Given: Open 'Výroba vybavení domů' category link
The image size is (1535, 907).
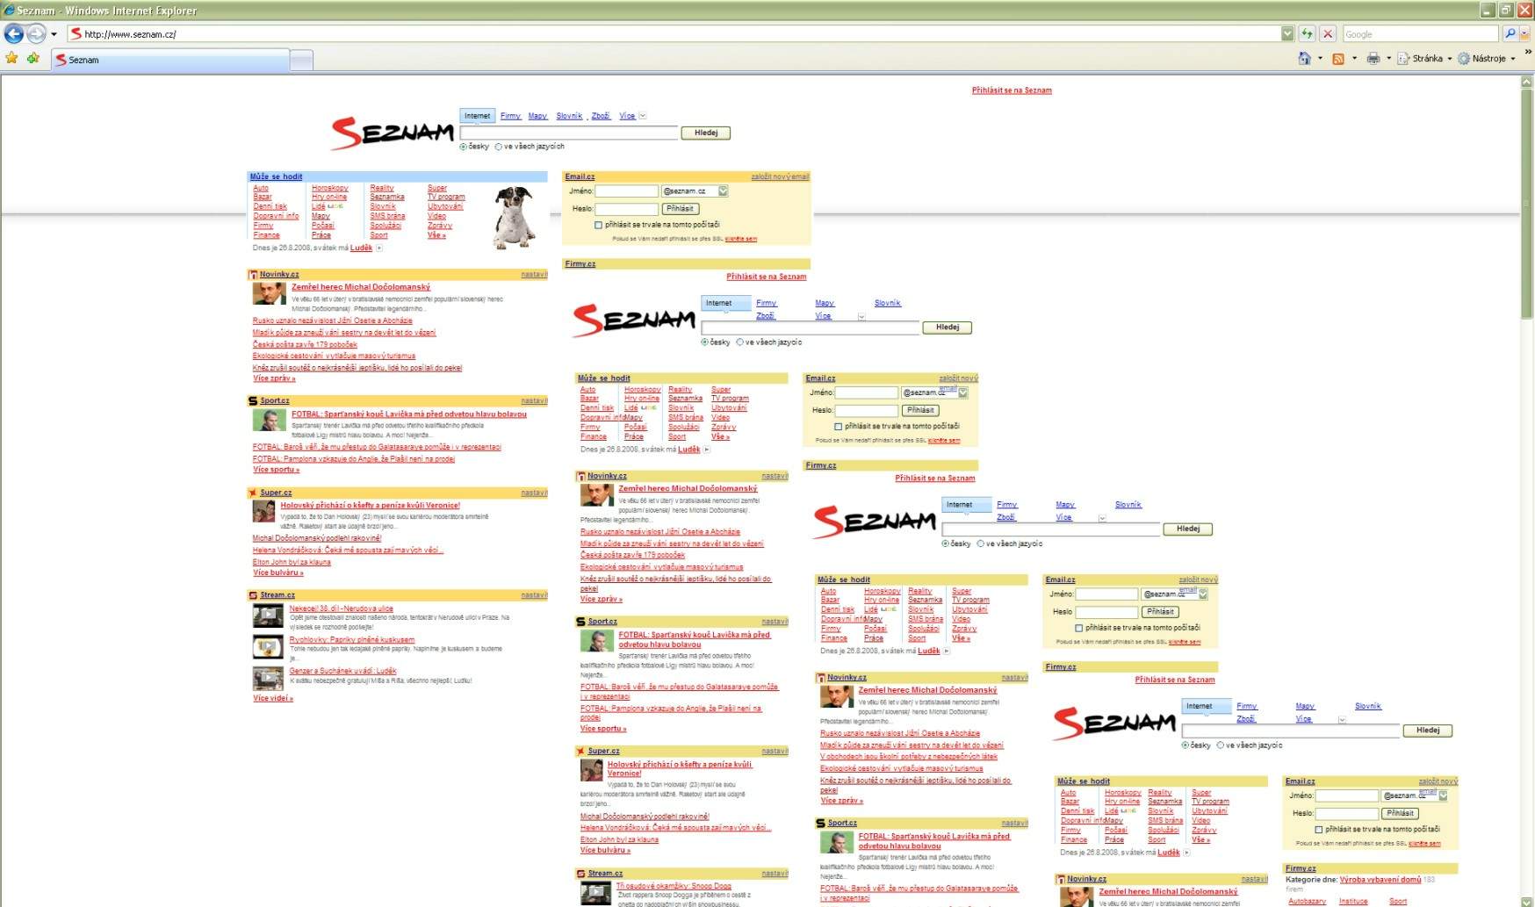Looking at the screenshot, I should [1380, 880].
